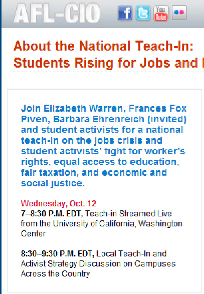Screen dimensions: 204x294
Task: Open the AFL-CIO Facebook page icon
Action: (125, 13)
